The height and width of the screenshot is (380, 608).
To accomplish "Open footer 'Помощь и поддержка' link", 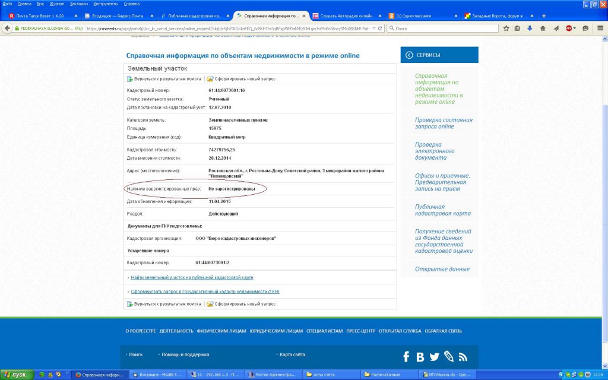I will (x=185, y=355).
